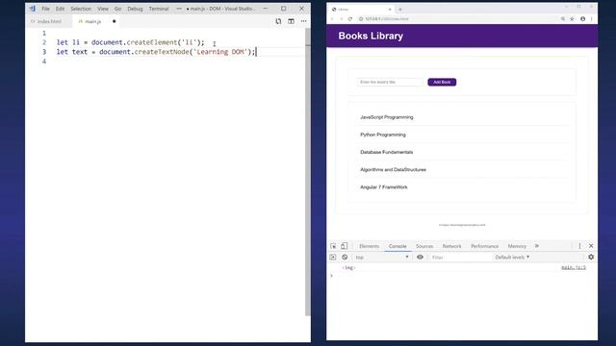Expand hidden menu items via ellipsis in VS Code
The height and width of the screenshot is (346, 616).
(x=179, y=9)
